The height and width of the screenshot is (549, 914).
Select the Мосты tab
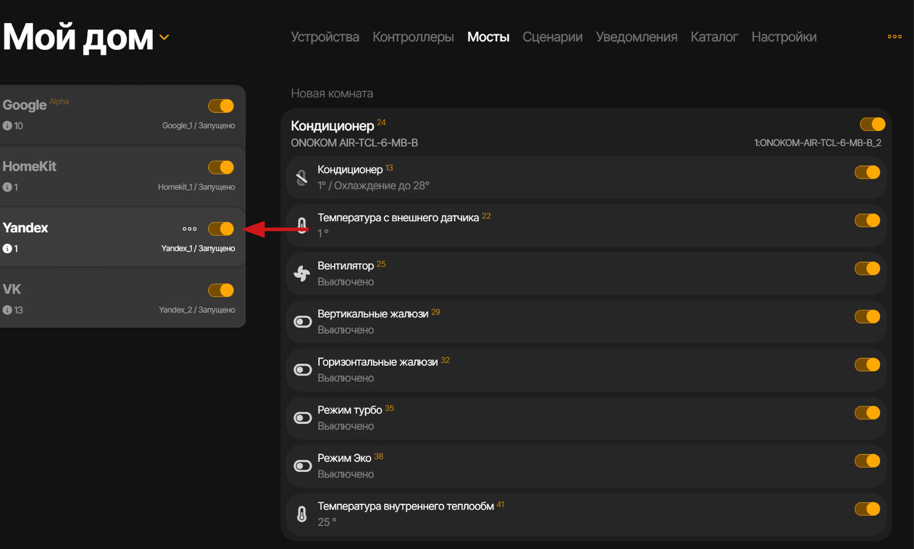(488, 37)
